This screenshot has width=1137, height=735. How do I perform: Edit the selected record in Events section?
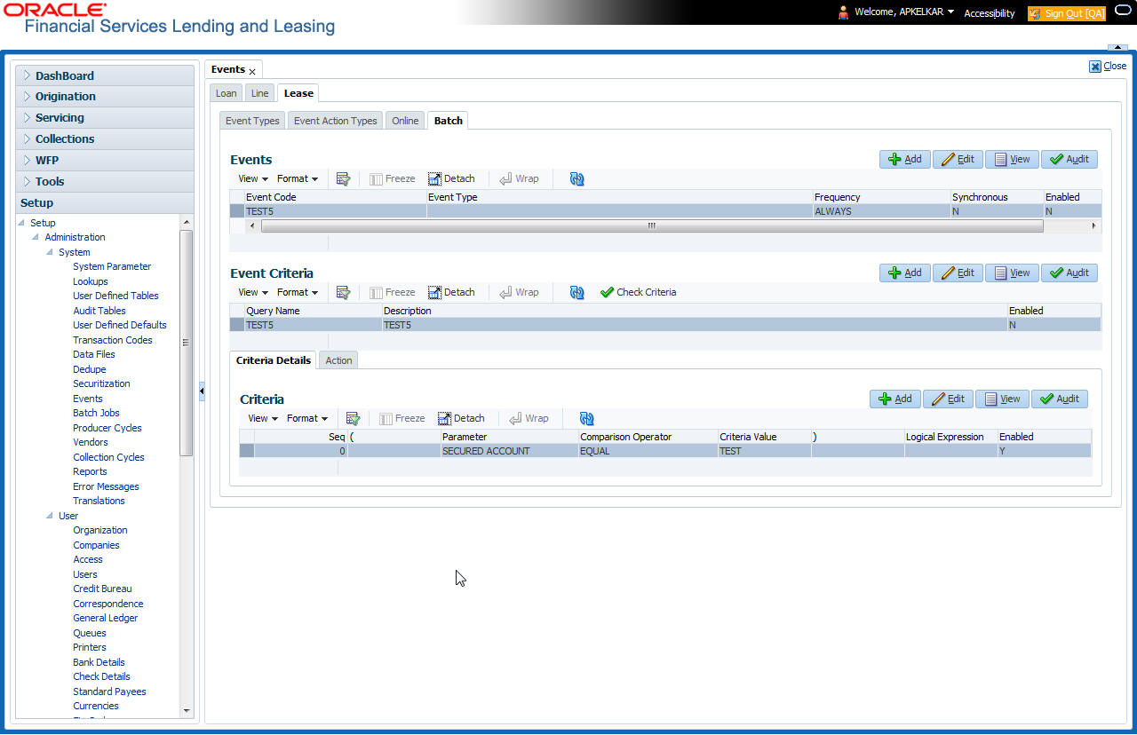pos(958,159)
